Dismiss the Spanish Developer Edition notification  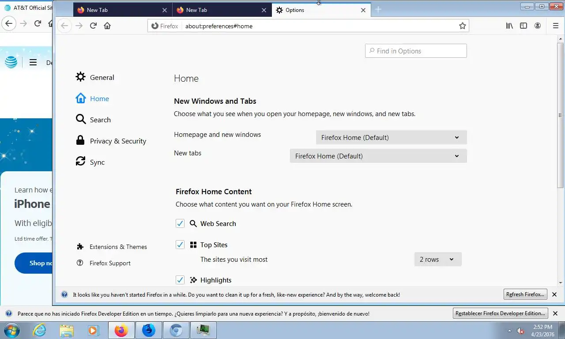[x=556, y=313]
